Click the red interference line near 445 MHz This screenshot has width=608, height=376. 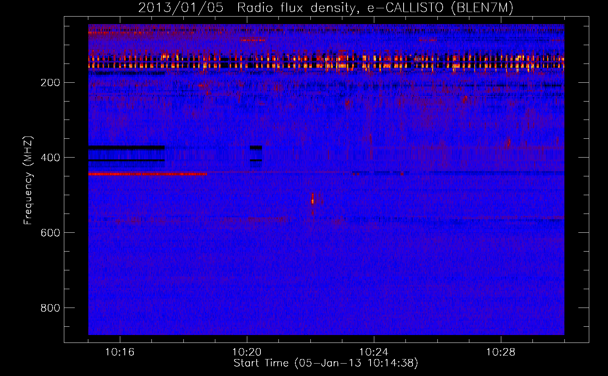click(x=147, y=174)
